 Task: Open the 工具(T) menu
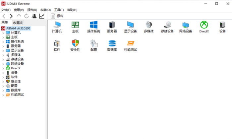59,10
